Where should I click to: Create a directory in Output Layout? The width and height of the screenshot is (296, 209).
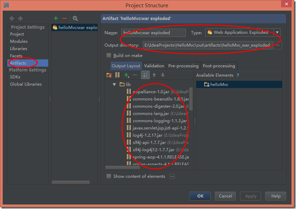pyautogui.click(x=109, y=75)
